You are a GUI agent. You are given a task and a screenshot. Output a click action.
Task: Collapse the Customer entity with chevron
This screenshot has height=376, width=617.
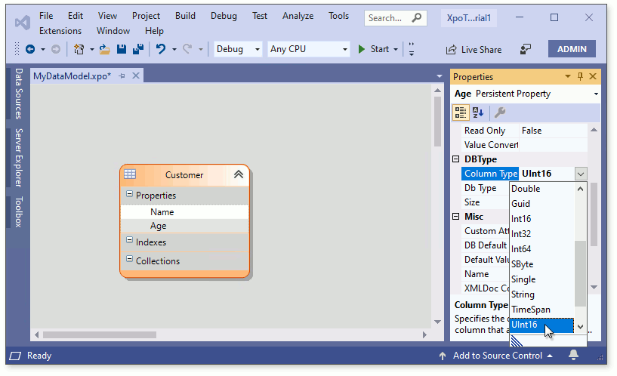pos(238,174)
